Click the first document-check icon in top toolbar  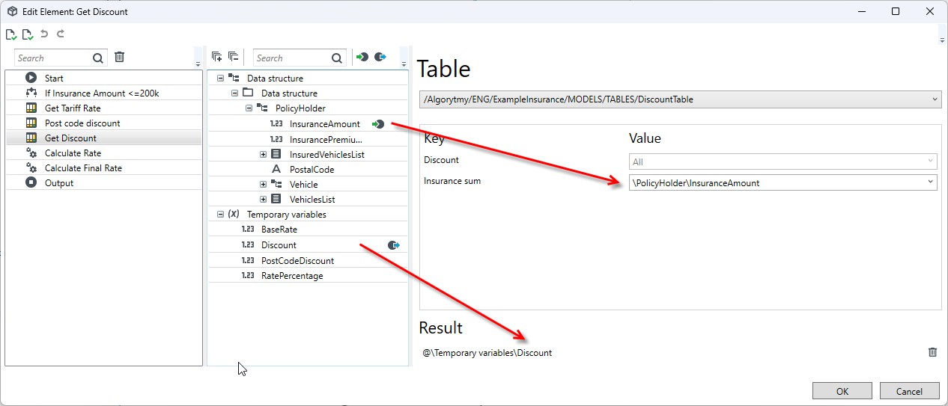[11, 34]
